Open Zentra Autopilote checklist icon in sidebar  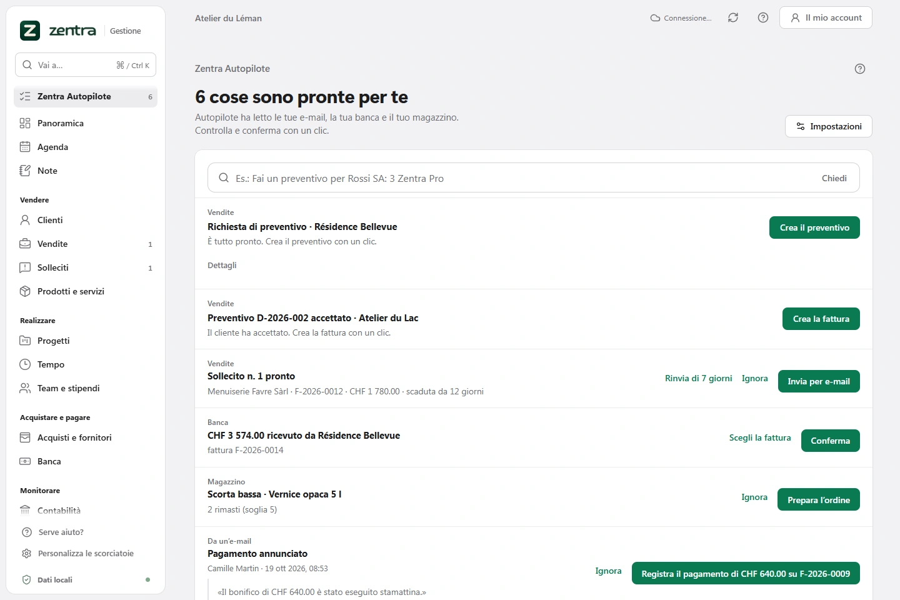point(25,96)
